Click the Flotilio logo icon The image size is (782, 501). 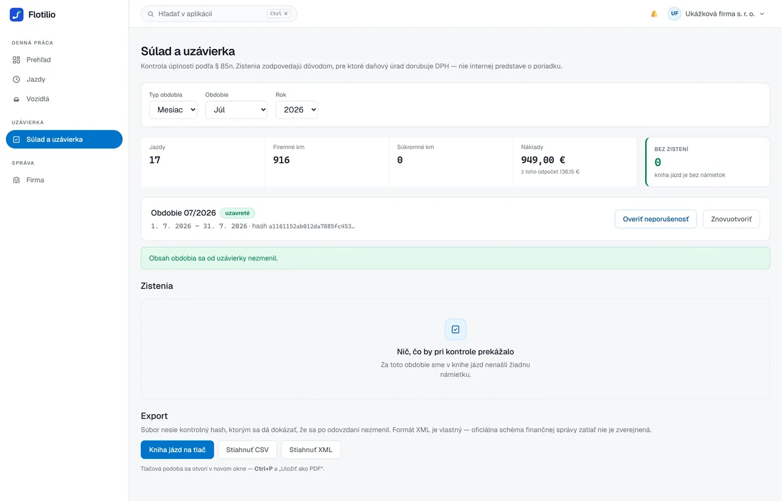(16, 15)
